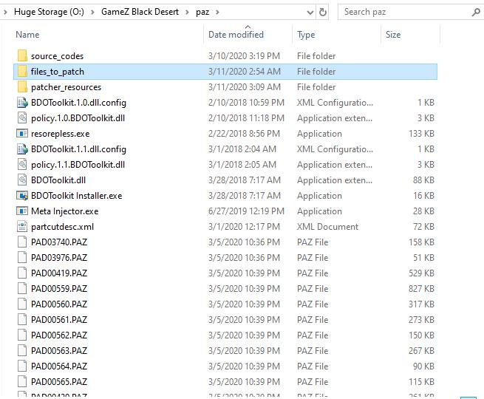Select the PAD03740.PAZ file icon

[22, 242]
